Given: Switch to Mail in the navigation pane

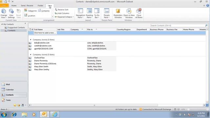Looking at the screenshot, I should [x=13, y=85].
